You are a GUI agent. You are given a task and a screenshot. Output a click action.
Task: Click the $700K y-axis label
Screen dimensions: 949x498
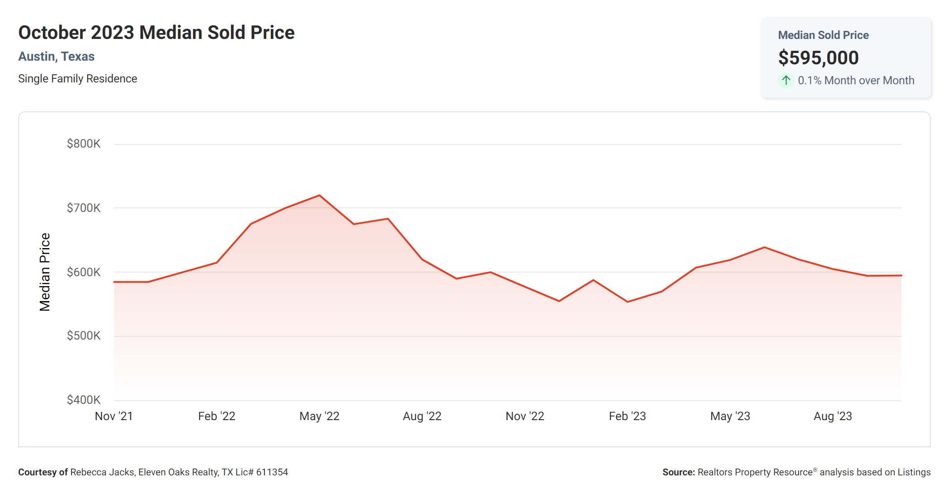(84, 208)
